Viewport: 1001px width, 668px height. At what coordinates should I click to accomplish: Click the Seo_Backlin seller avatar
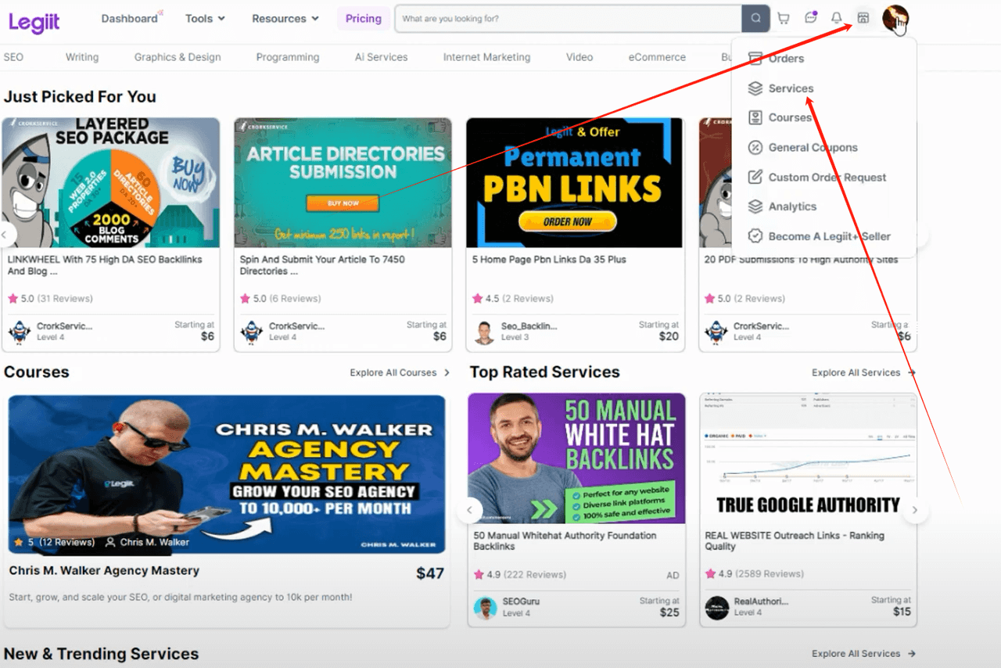coord(485,332)
